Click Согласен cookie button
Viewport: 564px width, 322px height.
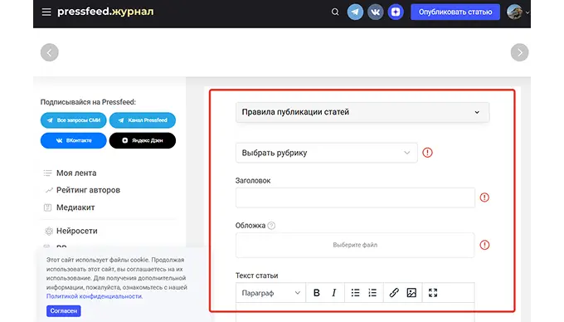pos(64,311)
